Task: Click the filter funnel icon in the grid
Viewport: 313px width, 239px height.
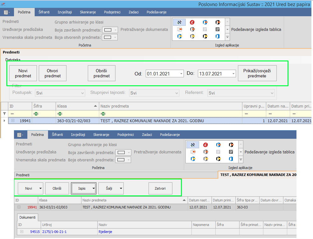Action: click(x=4, y=114)
